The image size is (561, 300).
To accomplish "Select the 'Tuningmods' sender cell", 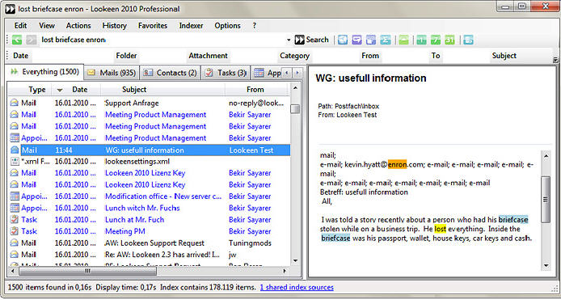I will tap(250, 243).
